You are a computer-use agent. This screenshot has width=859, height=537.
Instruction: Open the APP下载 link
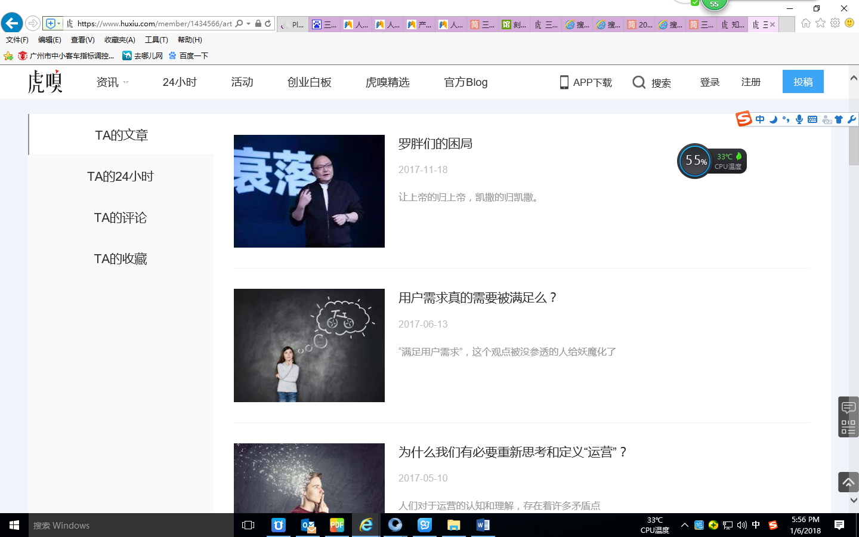(586, 82)
